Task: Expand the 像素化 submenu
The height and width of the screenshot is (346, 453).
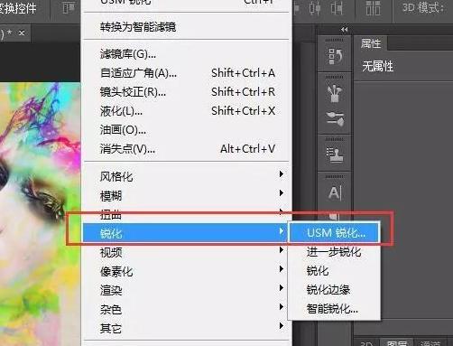Action: point(186,271)
